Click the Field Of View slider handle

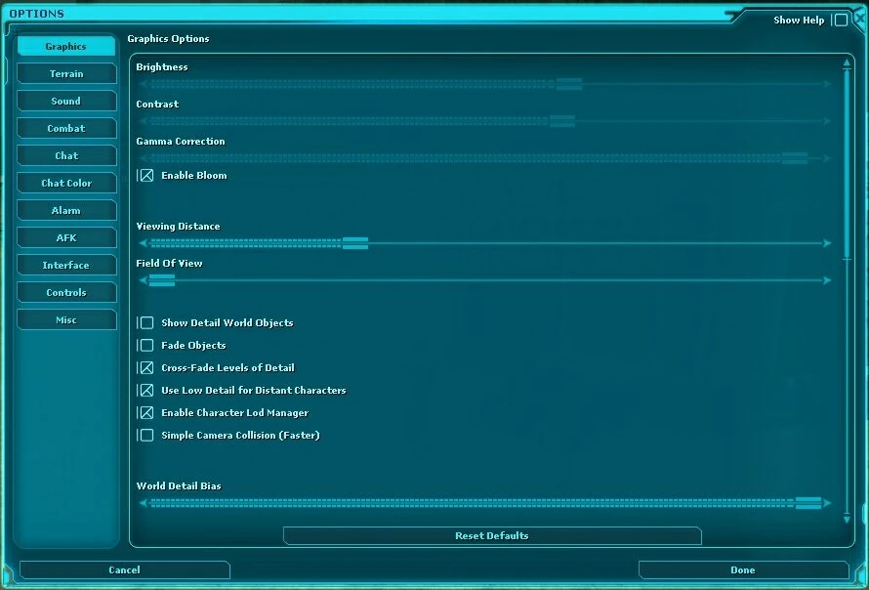(x=162, y=280)
